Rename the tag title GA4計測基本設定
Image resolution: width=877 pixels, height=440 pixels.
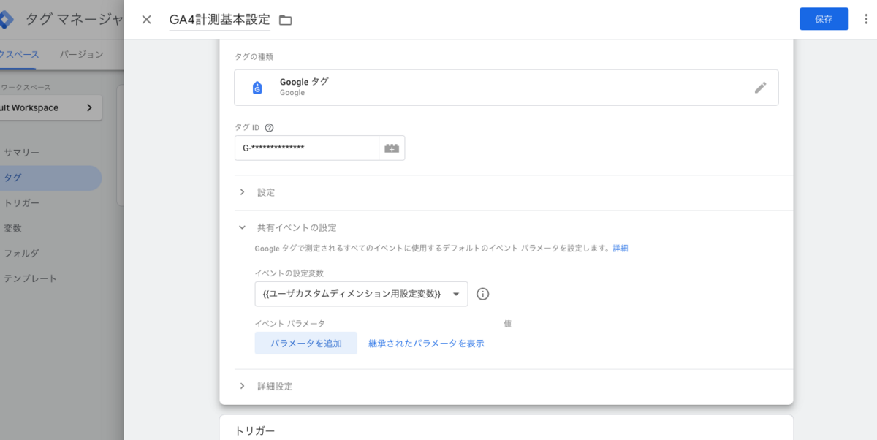219,20
